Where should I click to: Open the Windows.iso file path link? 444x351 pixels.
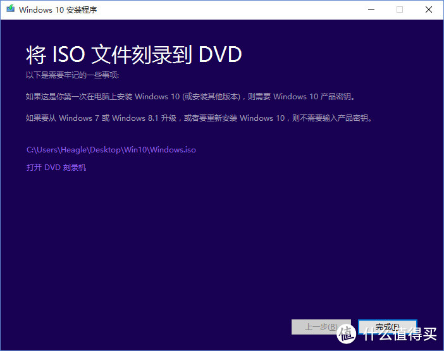(x=111, y=150)
